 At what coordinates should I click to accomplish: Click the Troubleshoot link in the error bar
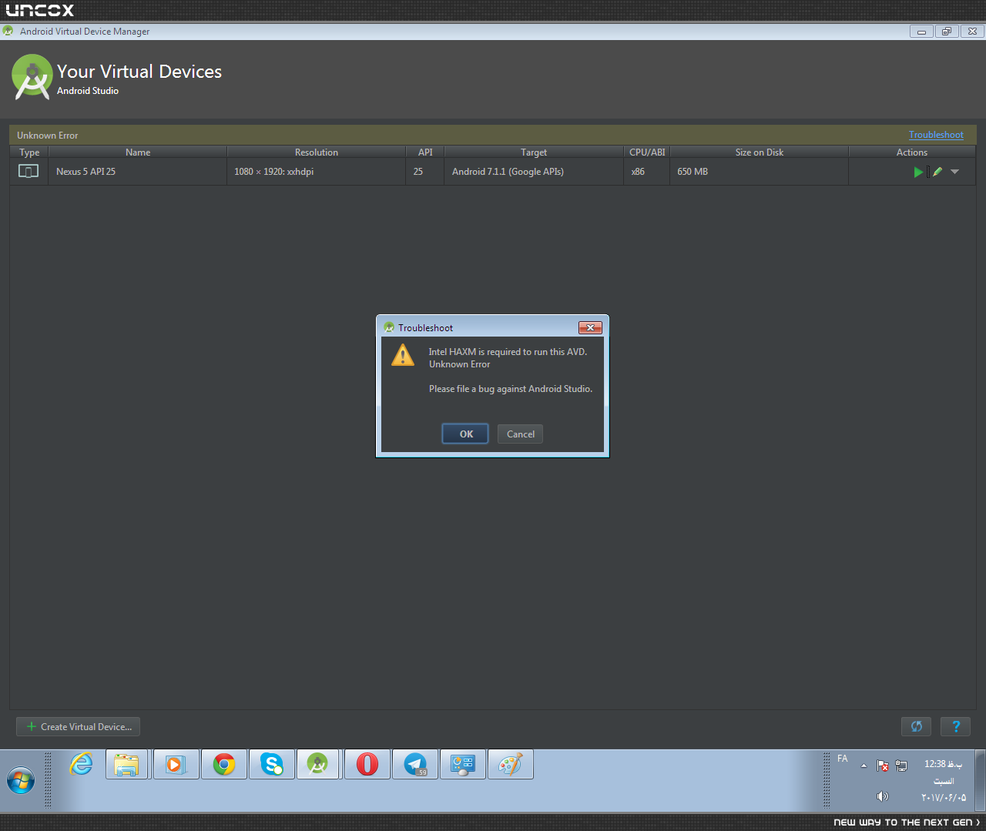click(x=936, y=135)
